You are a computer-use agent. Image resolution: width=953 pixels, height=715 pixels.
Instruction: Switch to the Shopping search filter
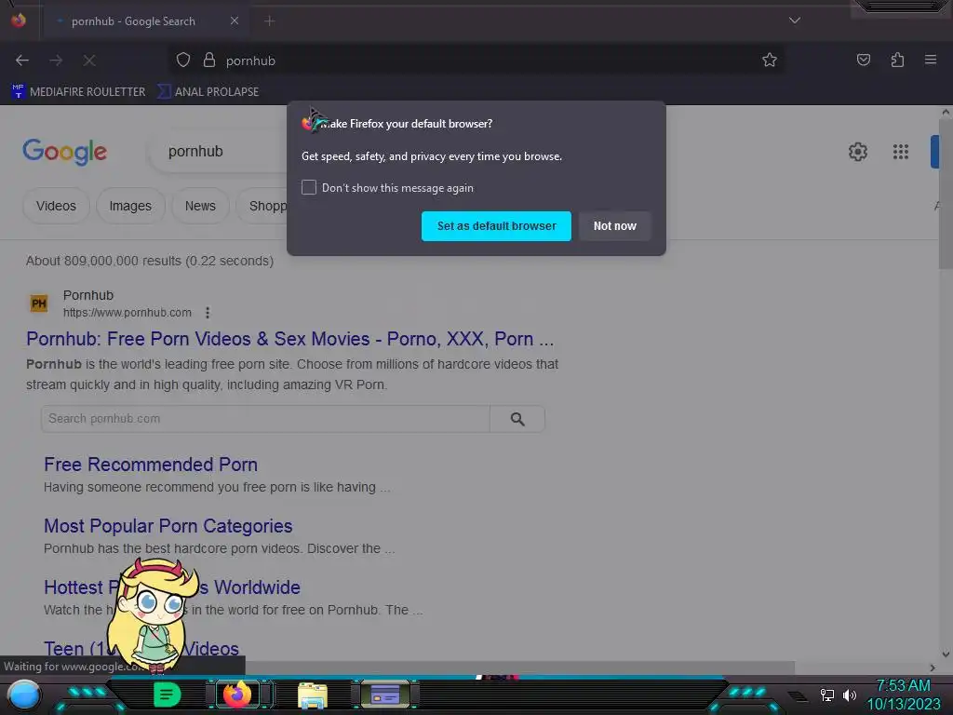[x=262, y=206]
